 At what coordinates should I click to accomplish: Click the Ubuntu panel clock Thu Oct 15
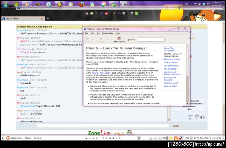pos(211,138)
